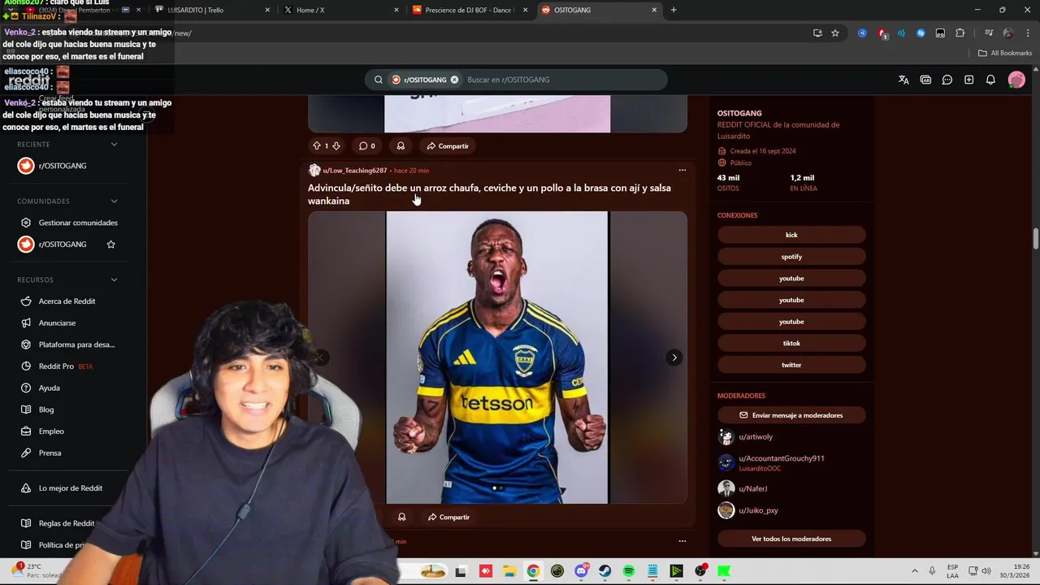Image resolution: width=1040 pixels, height=585 pixels.
Task: Open File Explorer from taskbar
Action: [509, 571]
